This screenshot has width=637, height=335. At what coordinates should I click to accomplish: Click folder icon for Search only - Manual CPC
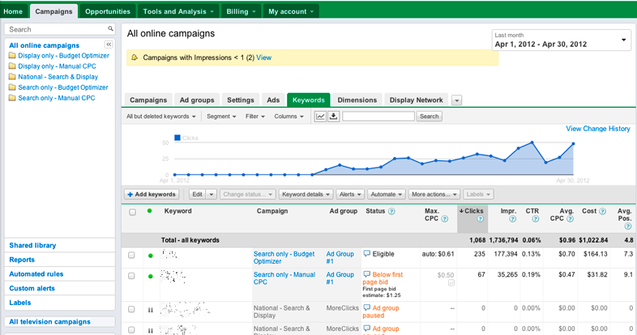pyautogui.click(x=12, y=98)
